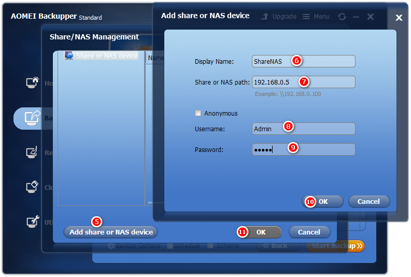
Task: Click the Name column header
Action: 155,58
